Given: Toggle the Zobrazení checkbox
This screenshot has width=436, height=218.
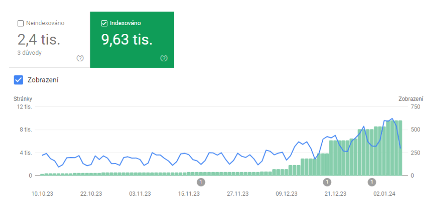Looking at the screenshot, I should (19, 80).
